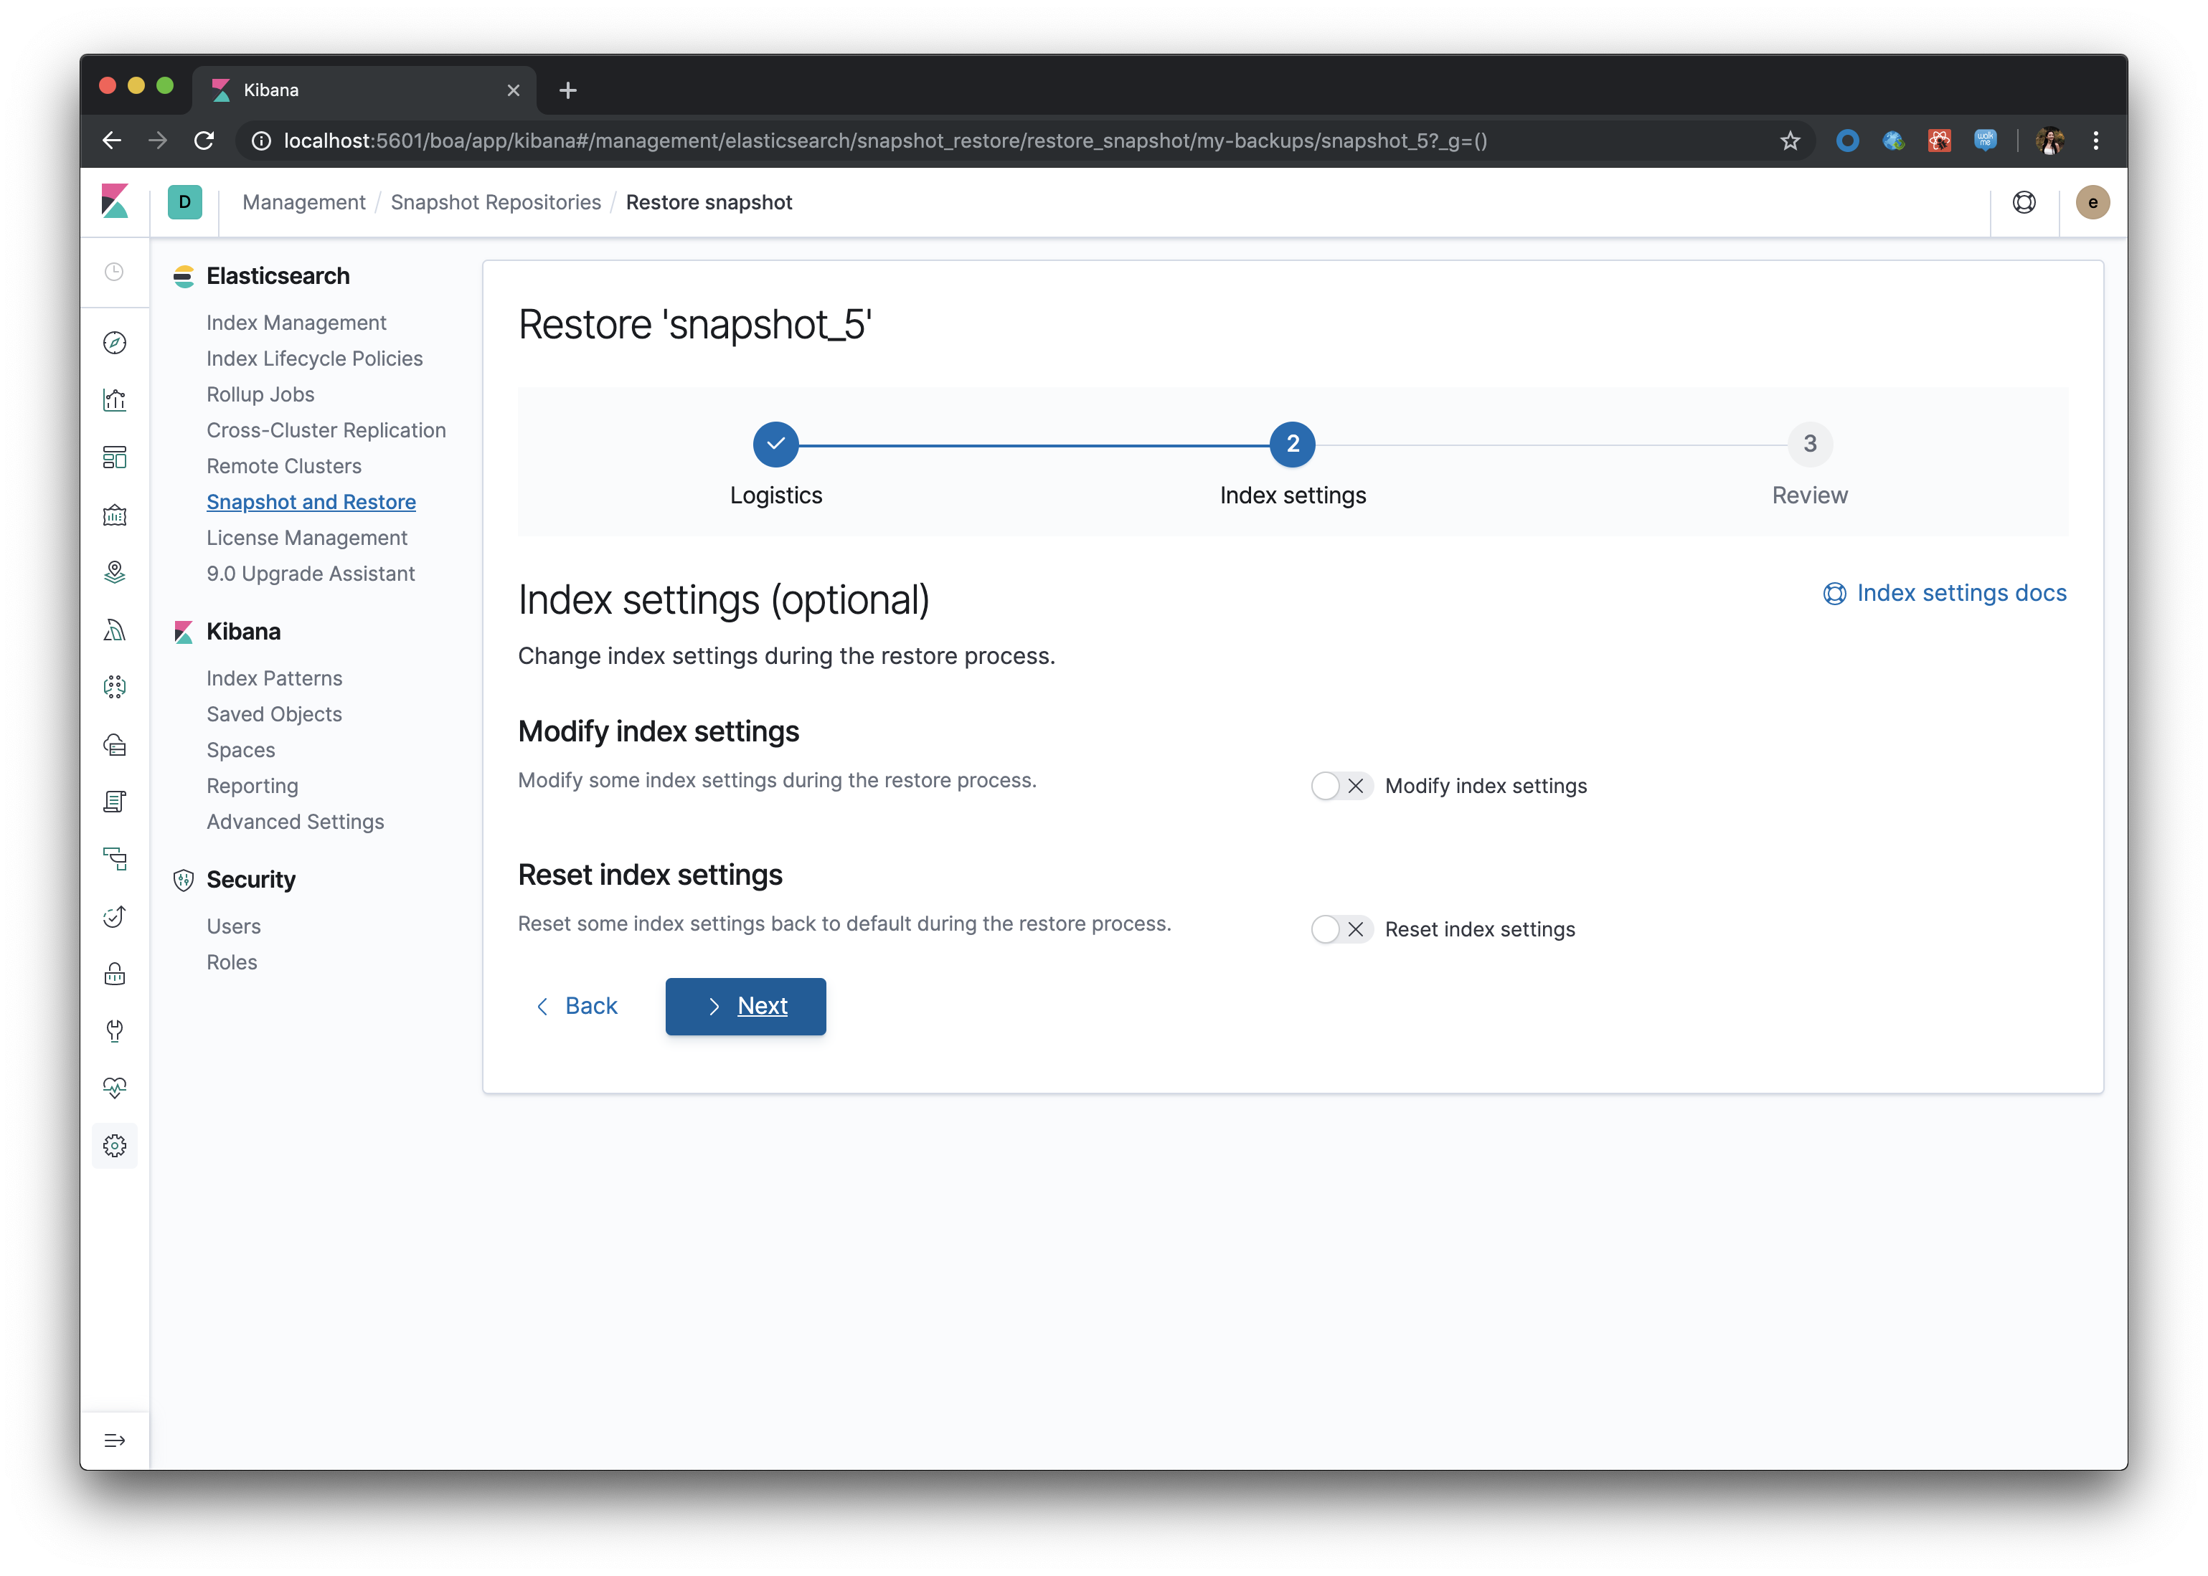This screenshot has height=1576, width=2208.
Task: Go to Index Management in sidebar
Action: pos(296,322)
